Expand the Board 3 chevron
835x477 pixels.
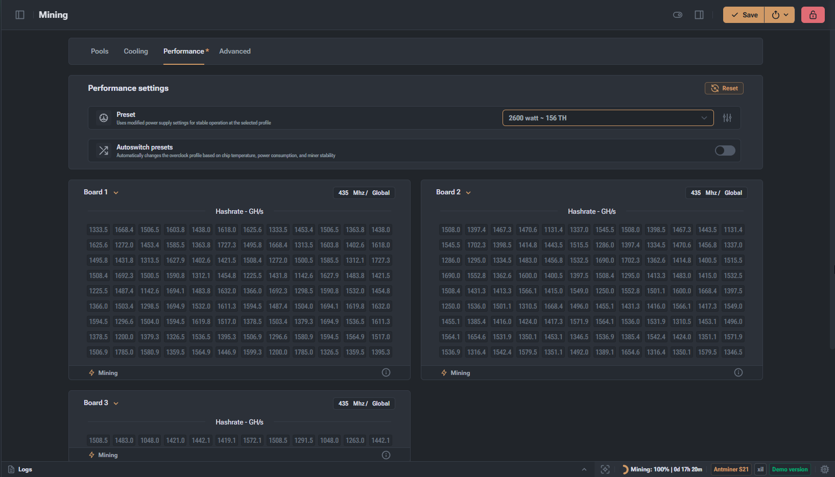point(116,404)
